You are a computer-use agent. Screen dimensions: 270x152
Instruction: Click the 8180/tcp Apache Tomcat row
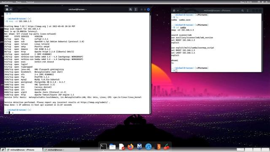pyautogui.click(x=39, y=95)
